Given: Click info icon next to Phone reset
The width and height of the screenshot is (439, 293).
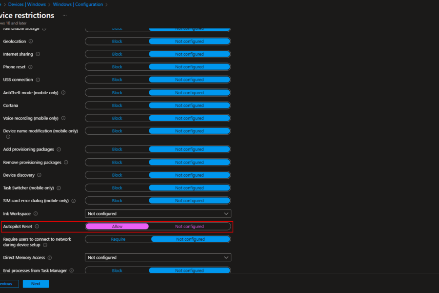Looking at the screenshot, I should pos(30,67).
